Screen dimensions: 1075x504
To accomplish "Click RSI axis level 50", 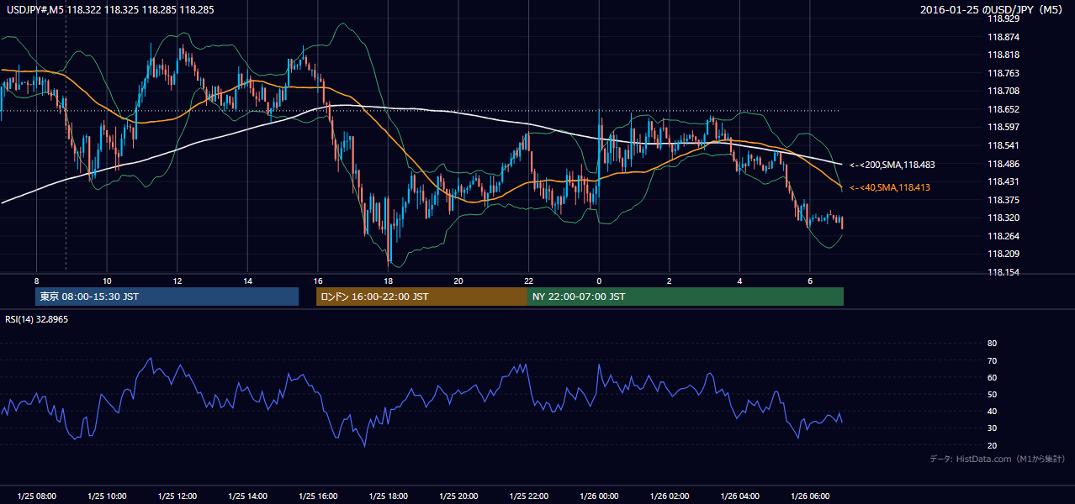I will [992, 394].
